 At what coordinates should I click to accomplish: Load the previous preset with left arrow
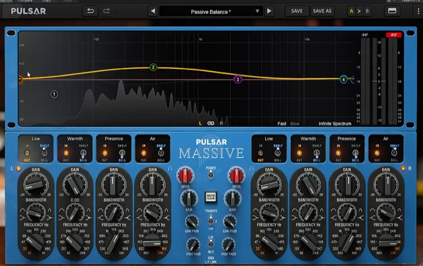tap(153, 11)
